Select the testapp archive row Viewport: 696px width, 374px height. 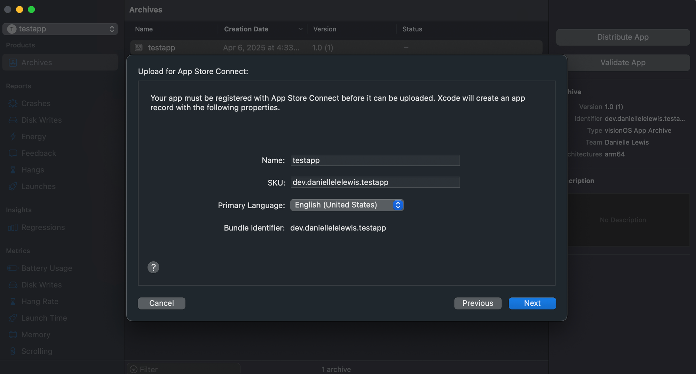[336, 47]
